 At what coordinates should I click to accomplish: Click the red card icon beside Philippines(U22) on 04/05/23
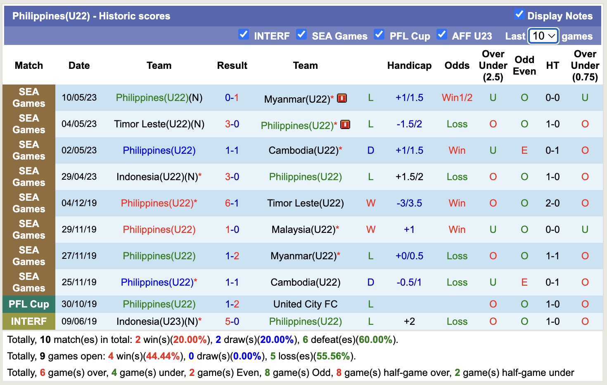[x=345, y=124]
